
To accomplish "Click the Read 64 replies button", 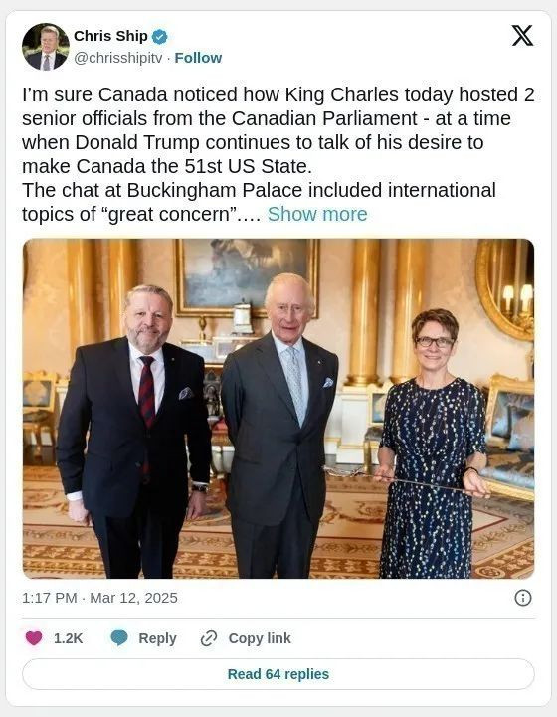I will pos(278,674).
